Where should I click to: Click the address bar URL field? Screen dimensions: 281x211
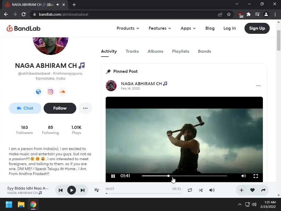[x=125, y=14]
